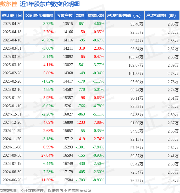
Task: Click the -1301 decrease value cell
Action: coord(80,147)
